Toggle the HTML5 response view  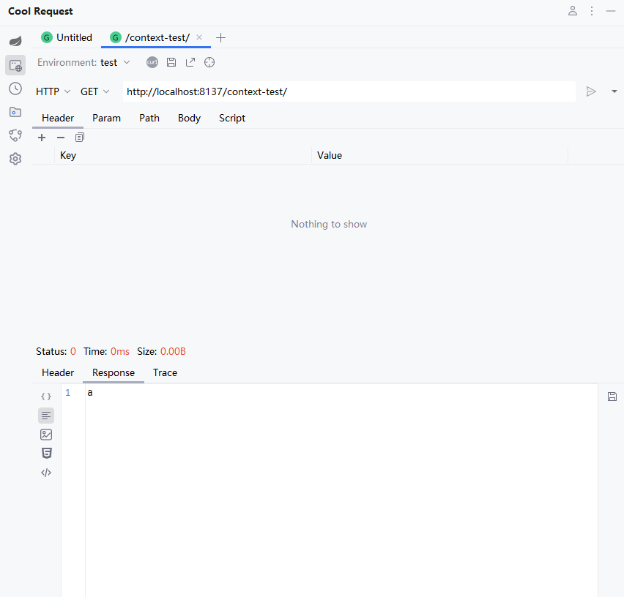pyautogui.click(x=46, y=454)
